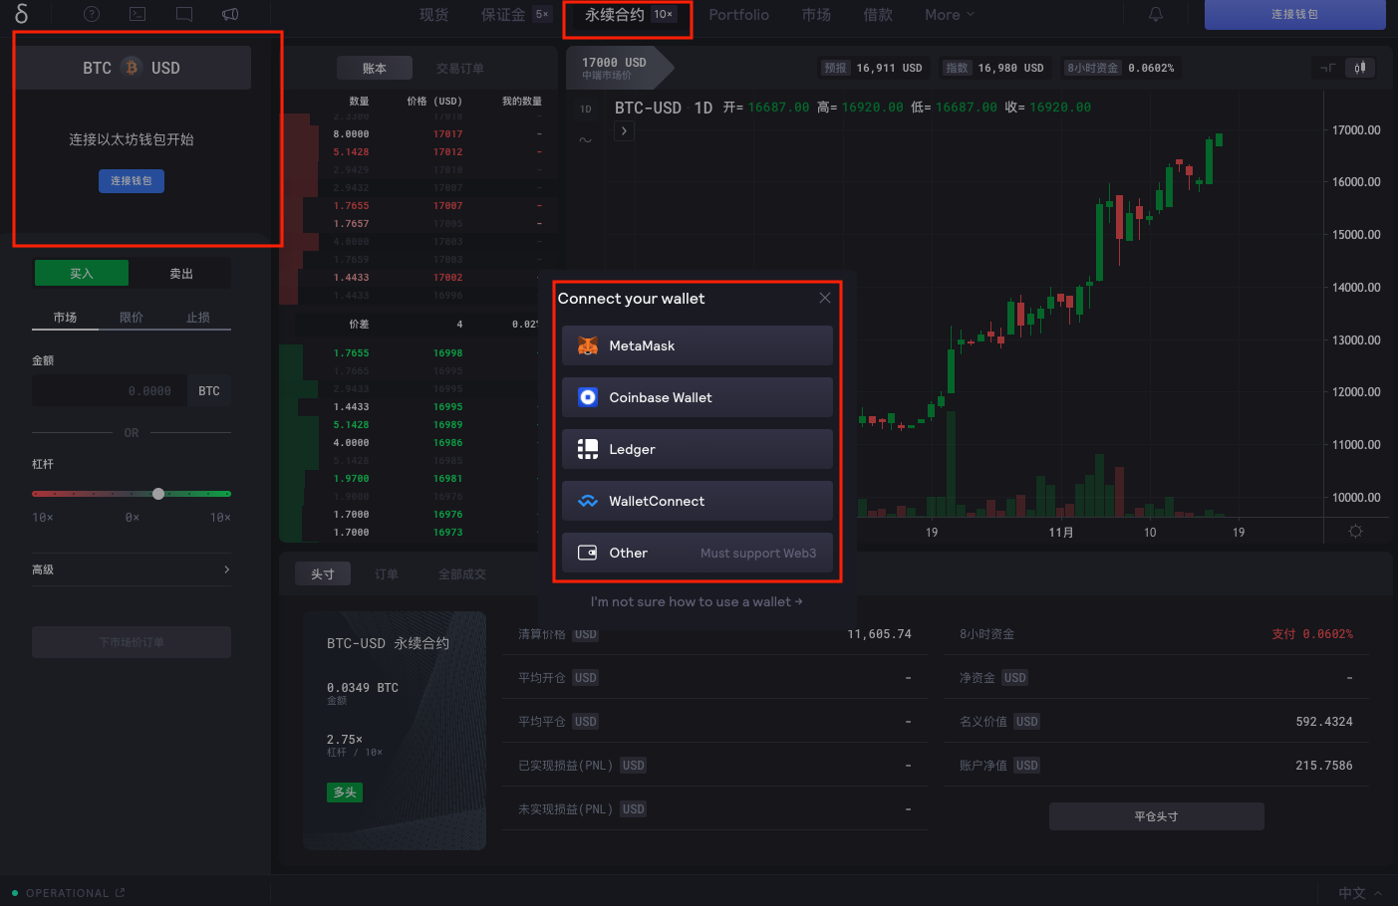Click the notification bell icon
1398x906 pixels.
(x=1156, y=14)
